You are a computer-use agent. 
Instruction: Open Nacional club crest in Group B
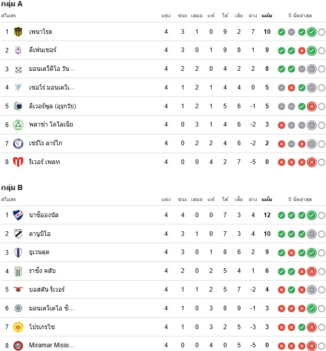(x=18, y=215)
